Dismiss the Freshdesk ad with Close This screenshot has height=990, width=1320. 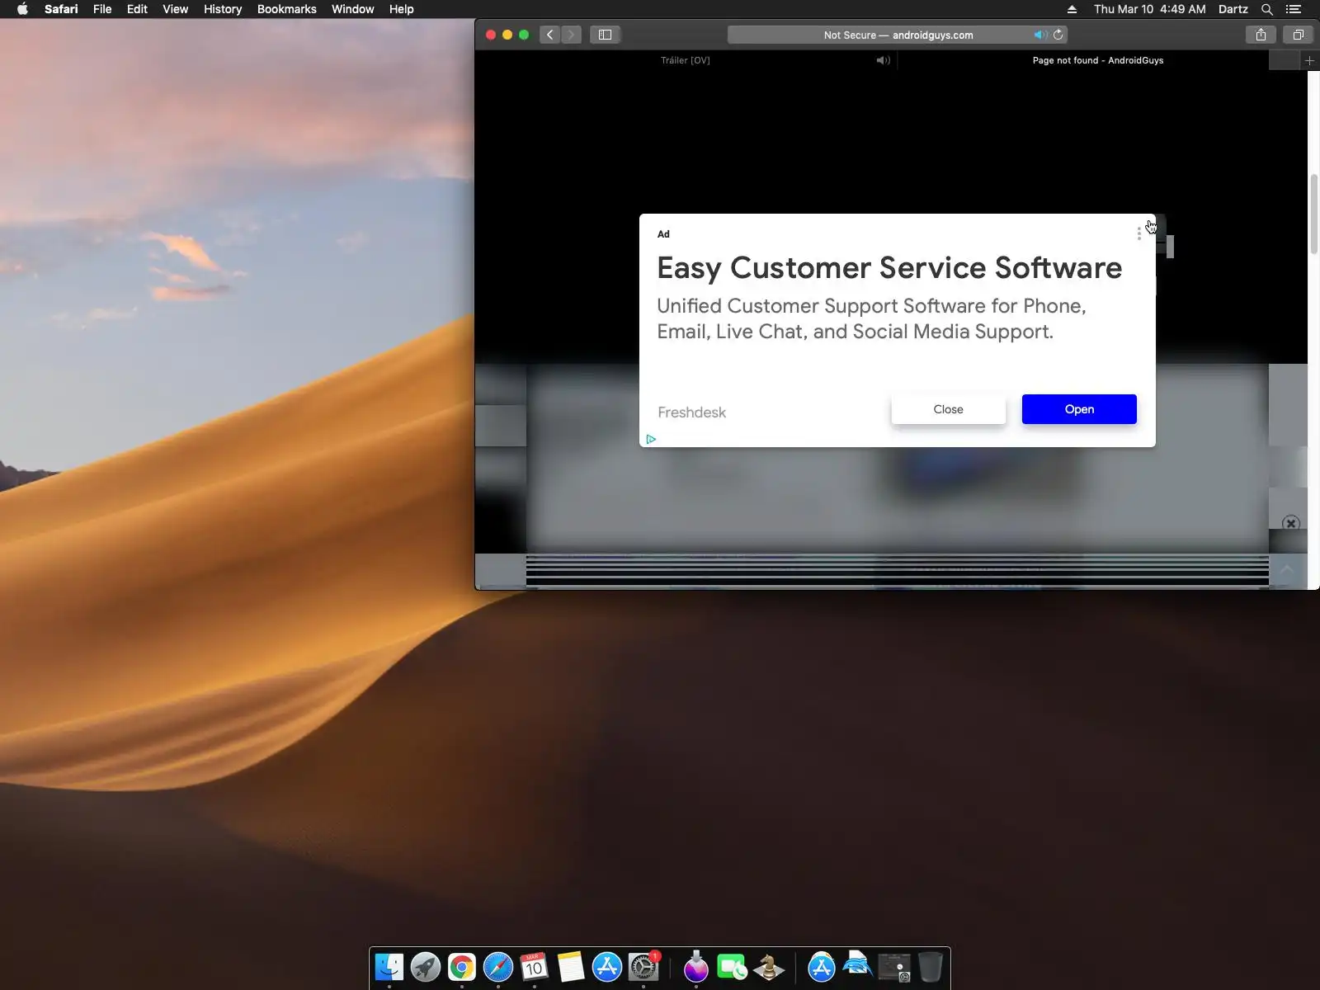point(948,409)
